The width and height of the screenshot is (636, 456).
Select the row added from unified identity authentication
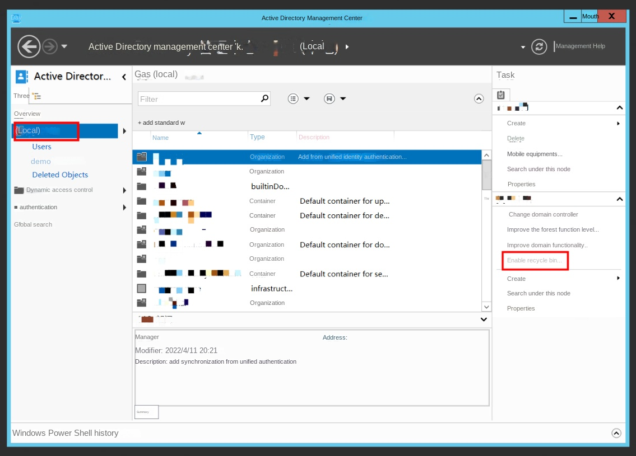(307, 157)
